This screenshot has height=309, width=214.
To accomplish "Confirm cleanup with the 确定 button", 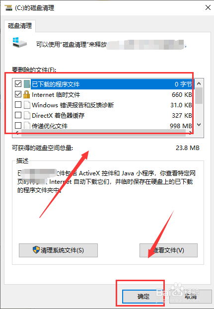I will point(143,296).
